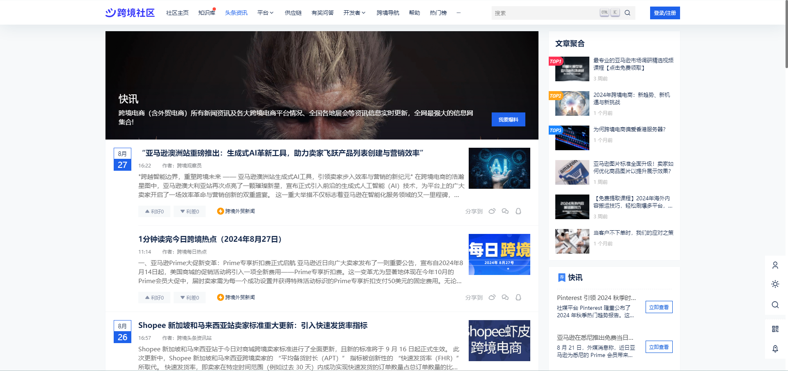Share the 亚马逊澳洲站 AI article to WeChat

(x=505, y=211)
